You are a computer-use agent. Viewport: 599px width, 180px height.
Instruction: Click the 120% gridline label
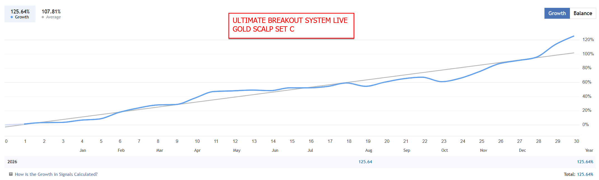pos(588,40)
